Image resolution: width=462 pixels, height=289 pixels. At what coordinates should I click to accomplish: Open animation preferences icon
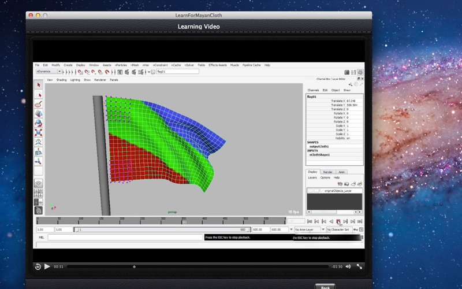(x=362, y=229)
